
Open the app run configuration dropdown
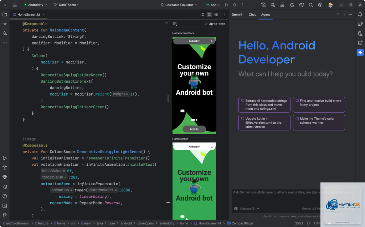(x=213, y=5)
